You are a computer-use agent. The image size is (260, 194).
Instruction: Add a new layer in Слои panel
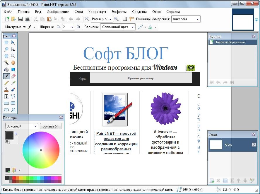212,181
